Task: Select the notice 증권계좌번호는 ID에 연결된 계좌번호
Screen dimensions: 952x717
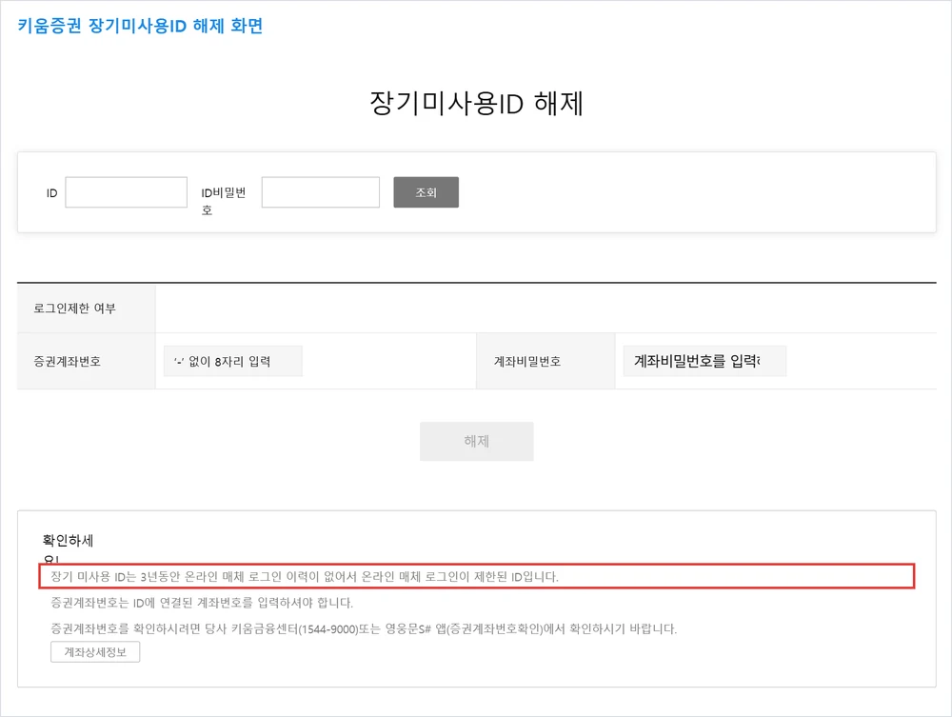Action: coord(202,603)
